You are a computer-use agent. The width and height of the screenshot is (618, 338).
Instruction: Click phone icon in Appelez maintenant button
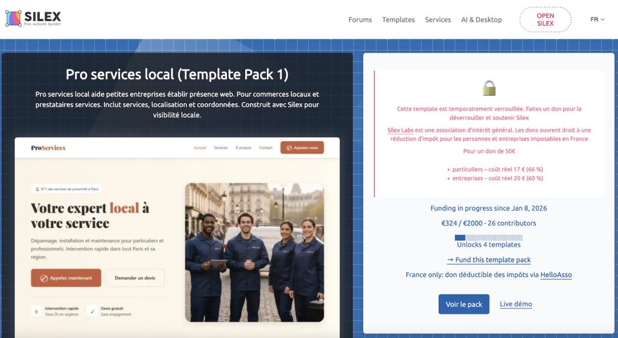tap(44, 278)
